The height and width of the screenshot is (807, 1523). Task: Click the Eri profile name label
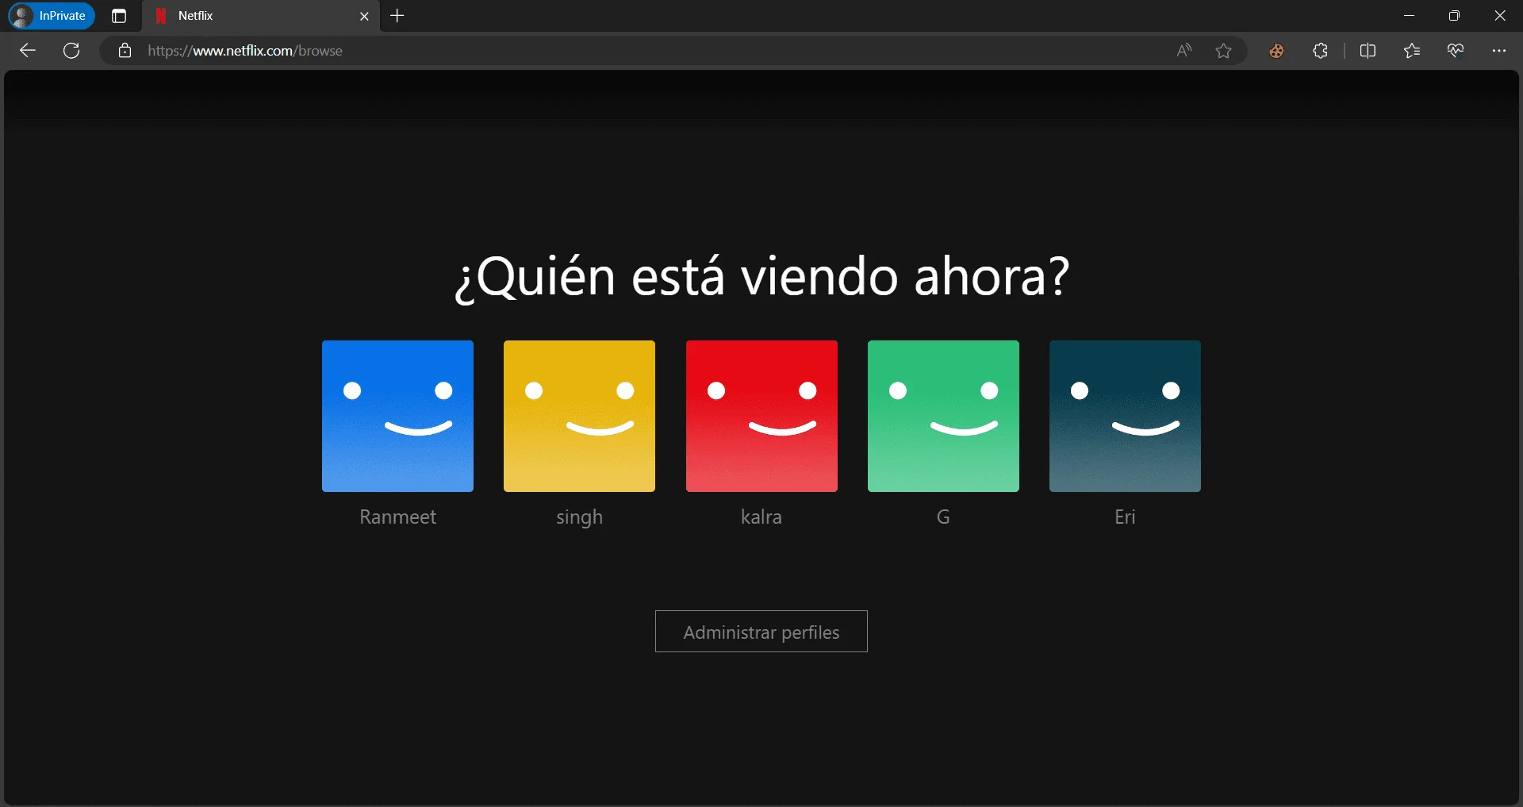[x=1125, y=517]
